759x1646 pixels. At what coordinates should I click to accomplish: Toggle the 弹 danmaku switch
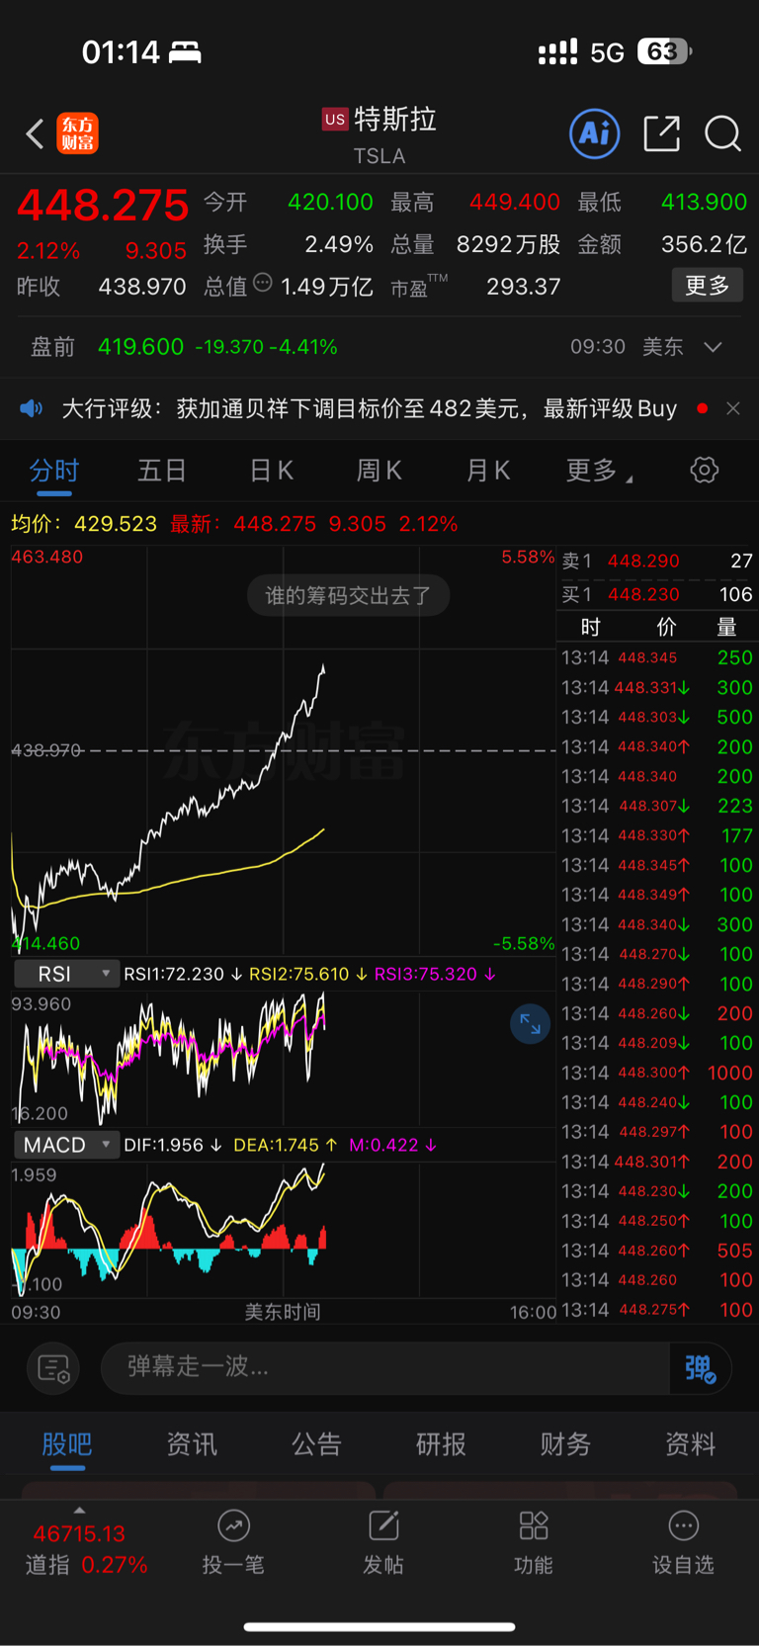point(700,1368)
